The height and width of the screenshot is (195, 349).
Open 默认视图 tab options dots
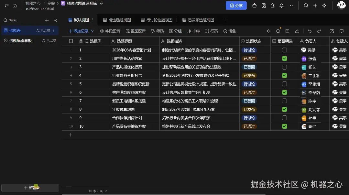[93, 20]
